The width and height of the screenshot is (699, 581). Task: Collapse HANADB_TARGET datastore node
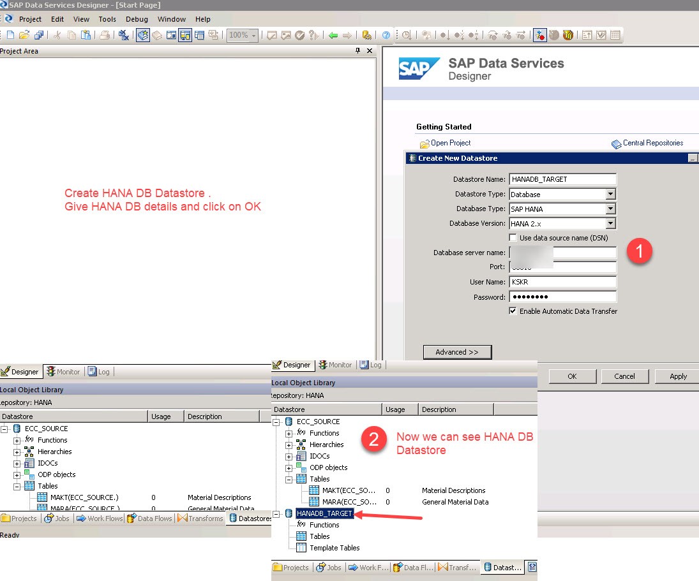pyautogui.click(x=276, y=514)
